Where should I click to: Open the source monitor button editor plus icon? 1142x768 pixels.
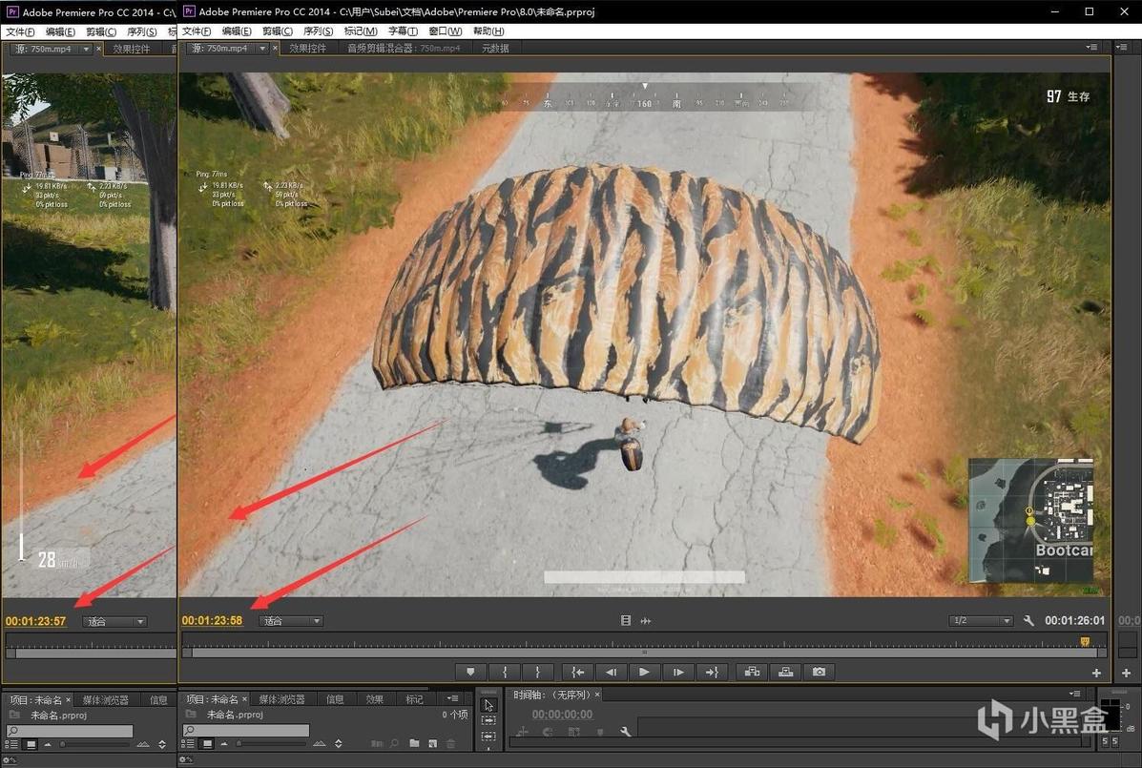click(1097, 674)
